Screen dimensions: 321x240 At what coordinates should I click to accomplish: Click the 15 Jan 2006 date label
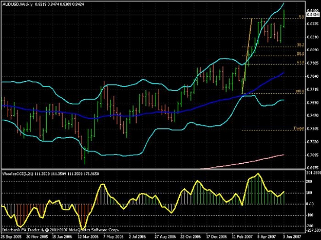(62, 237)
